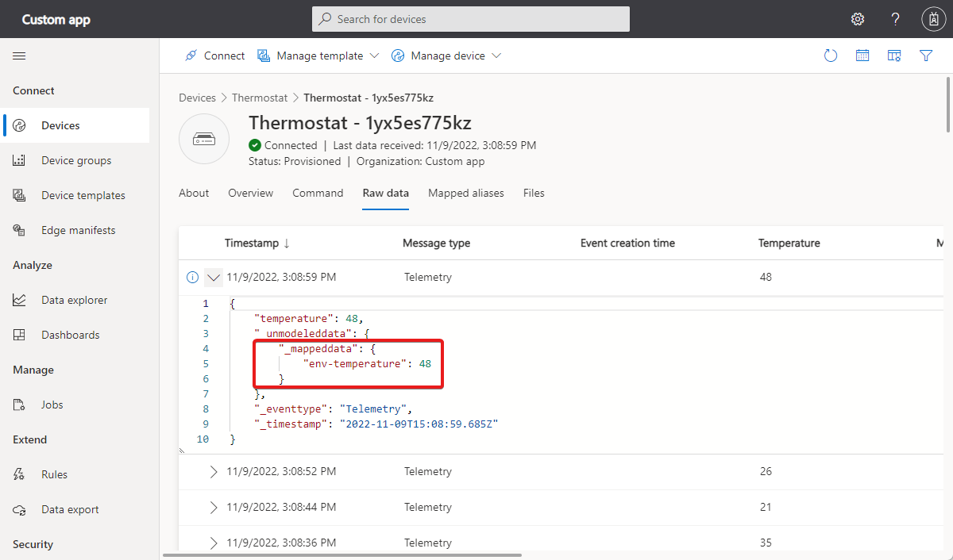This screenshot has height=560, width=953.
Task: Toggle the hamburger navigation menu
Action: click(x=19, y=56)
